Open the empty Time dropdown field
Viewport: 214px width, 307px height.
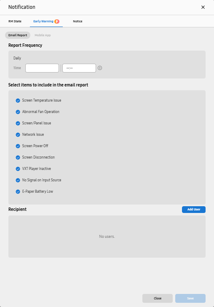[42, 68]
